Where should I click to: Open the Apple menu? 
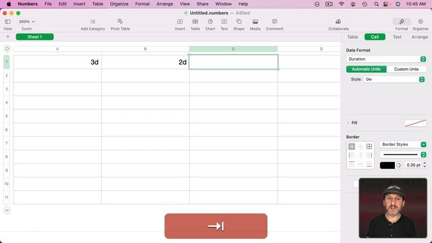click(9, 4)
